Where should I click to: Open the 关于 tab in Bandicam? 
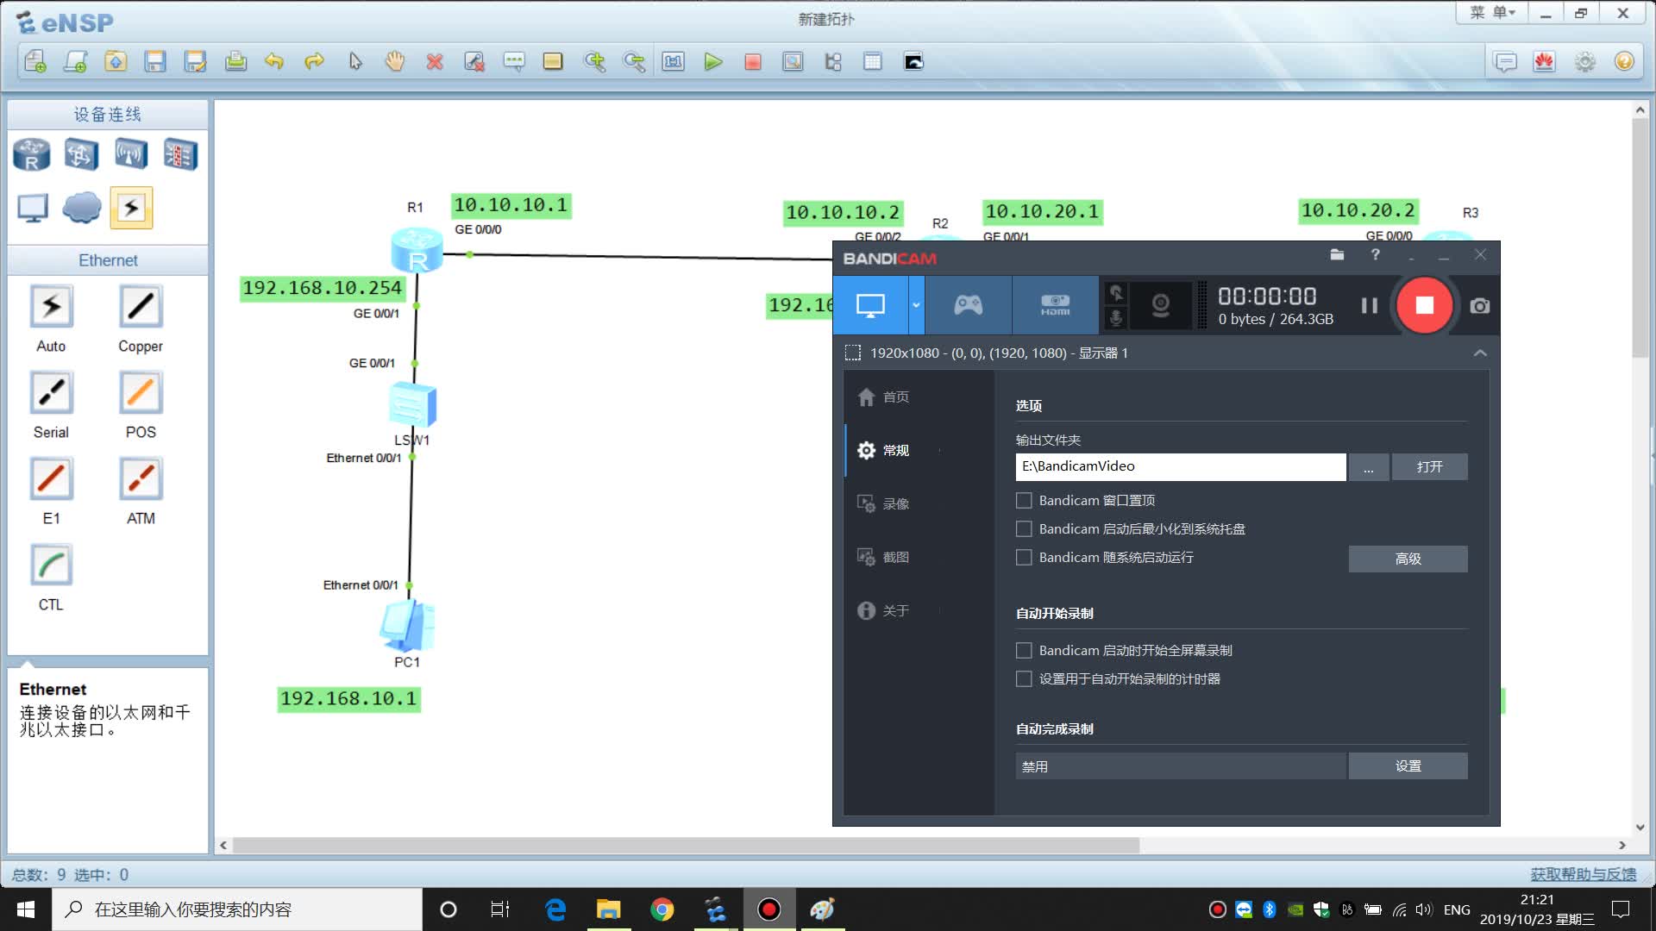(884, 610)
